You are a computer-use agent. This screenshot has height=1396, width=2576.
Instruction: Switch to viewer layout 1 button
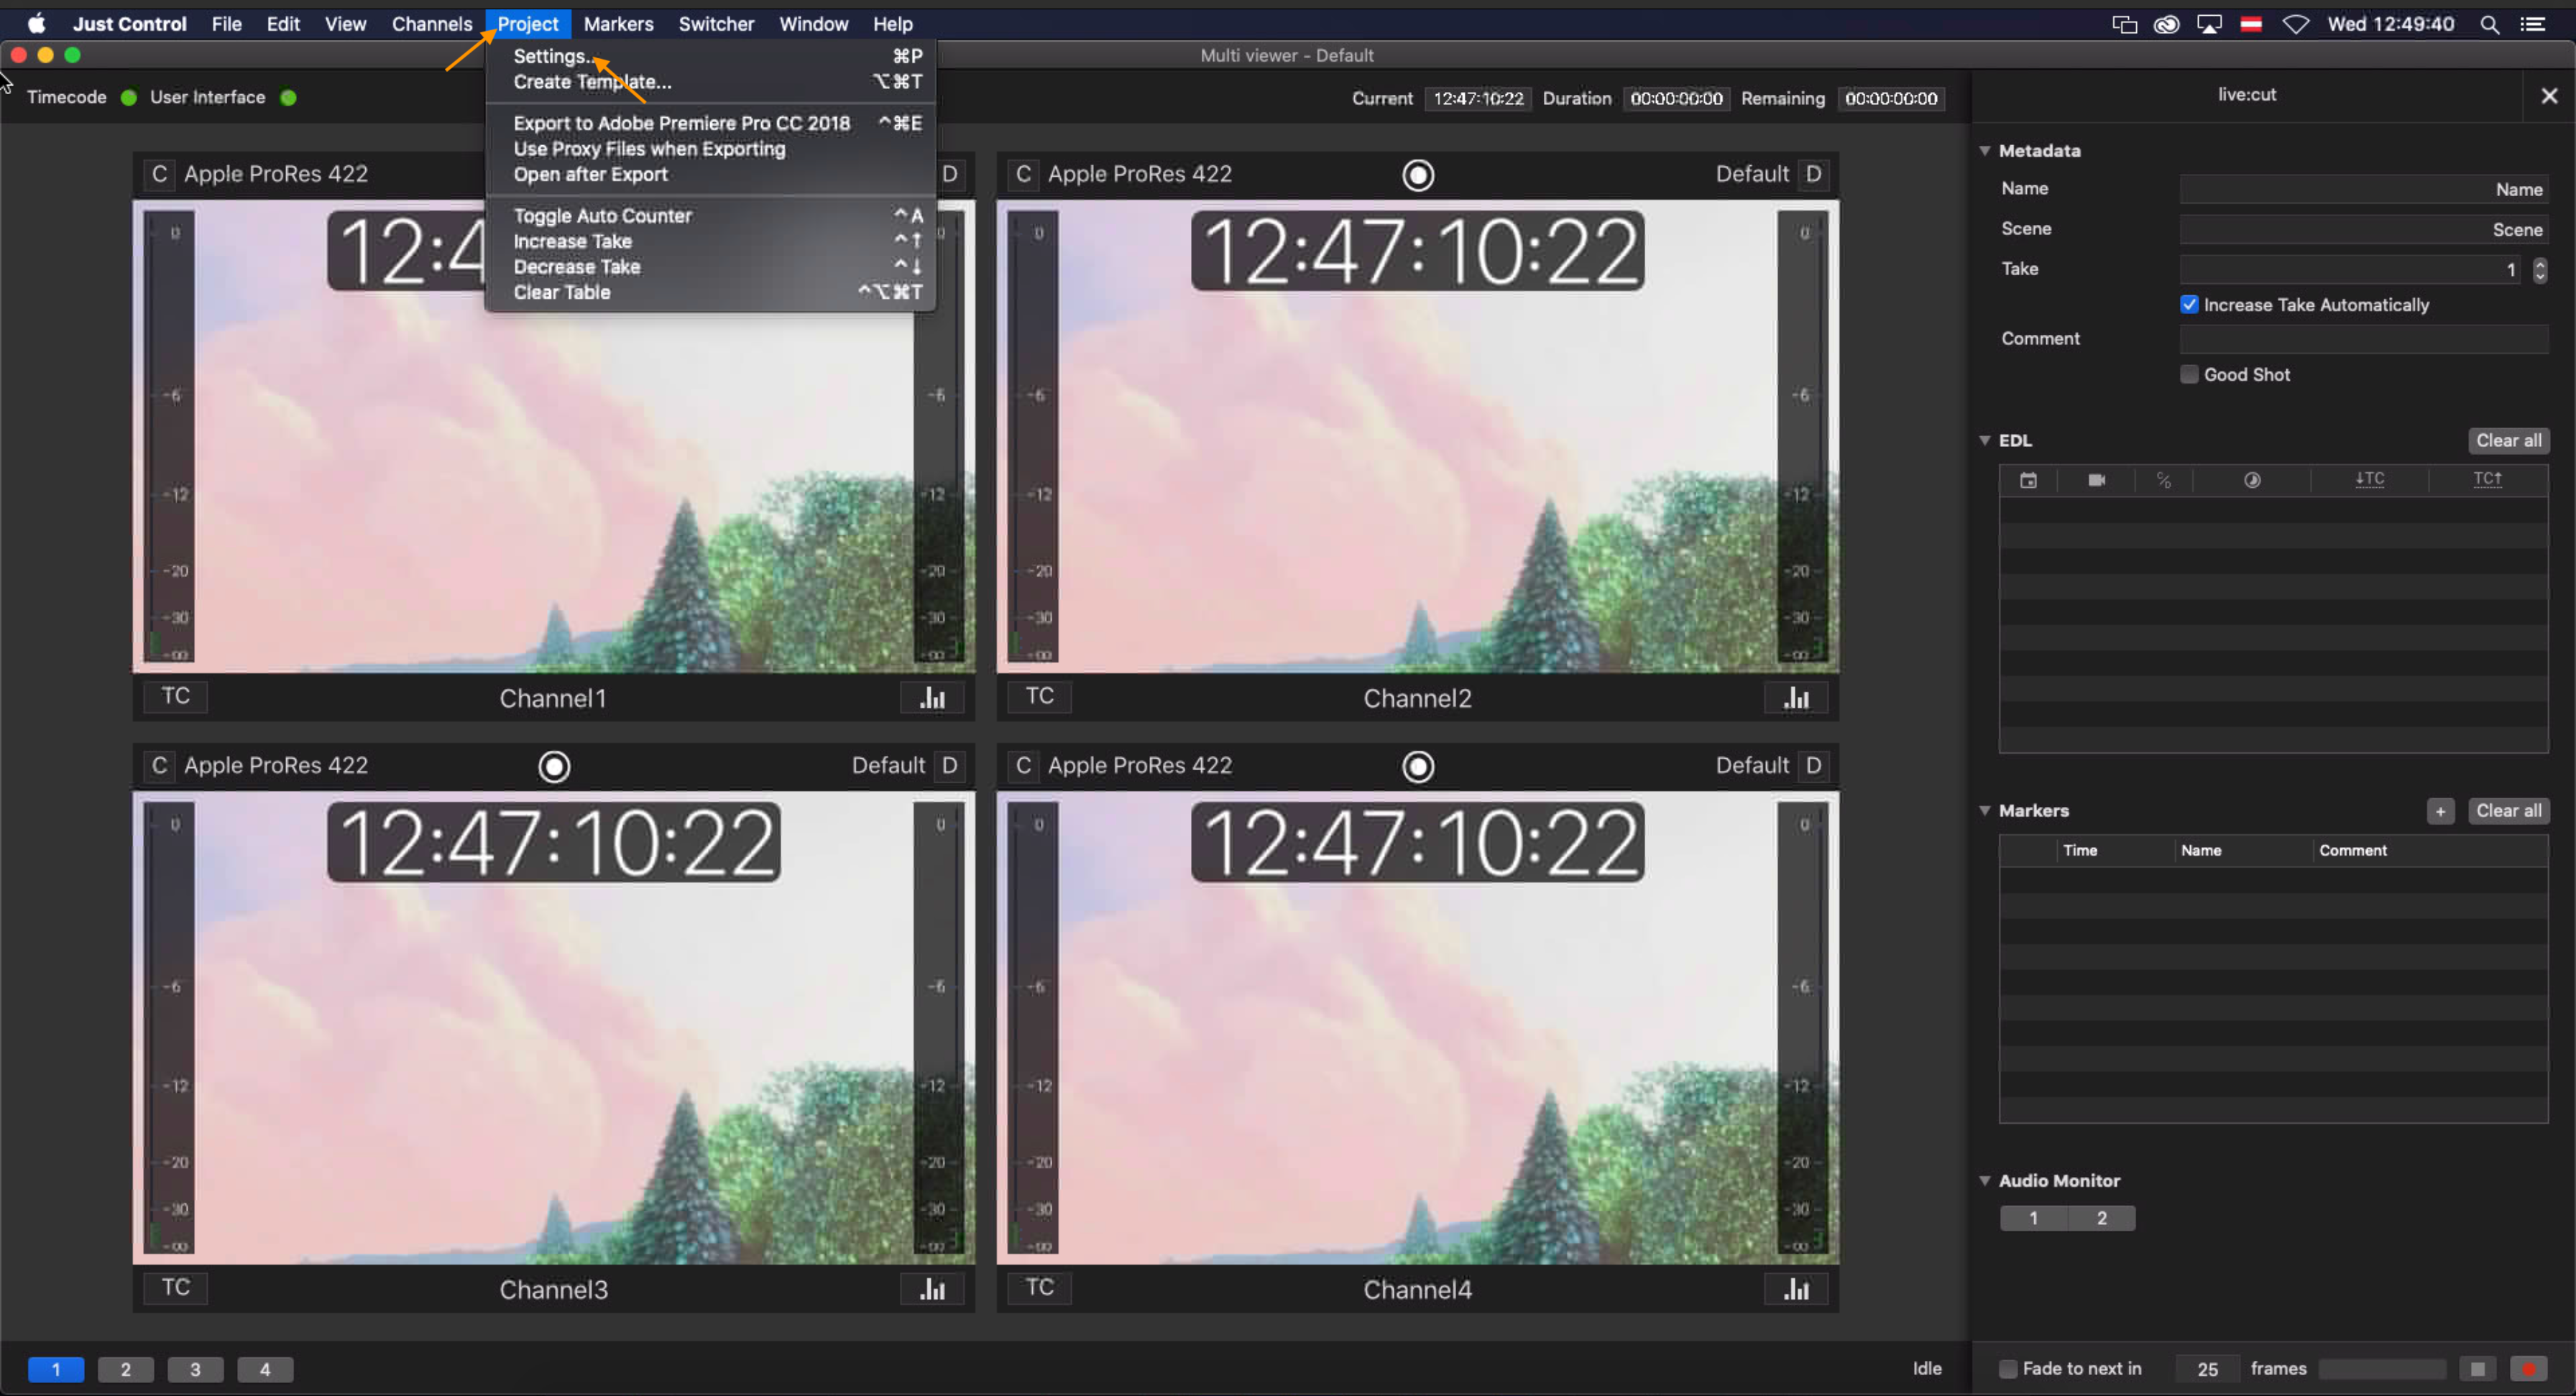[x=56, y=1369]
